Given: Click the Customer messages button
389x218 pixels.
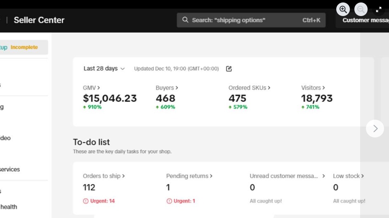Looking at the screenshot, I should [x=365, y=20].
